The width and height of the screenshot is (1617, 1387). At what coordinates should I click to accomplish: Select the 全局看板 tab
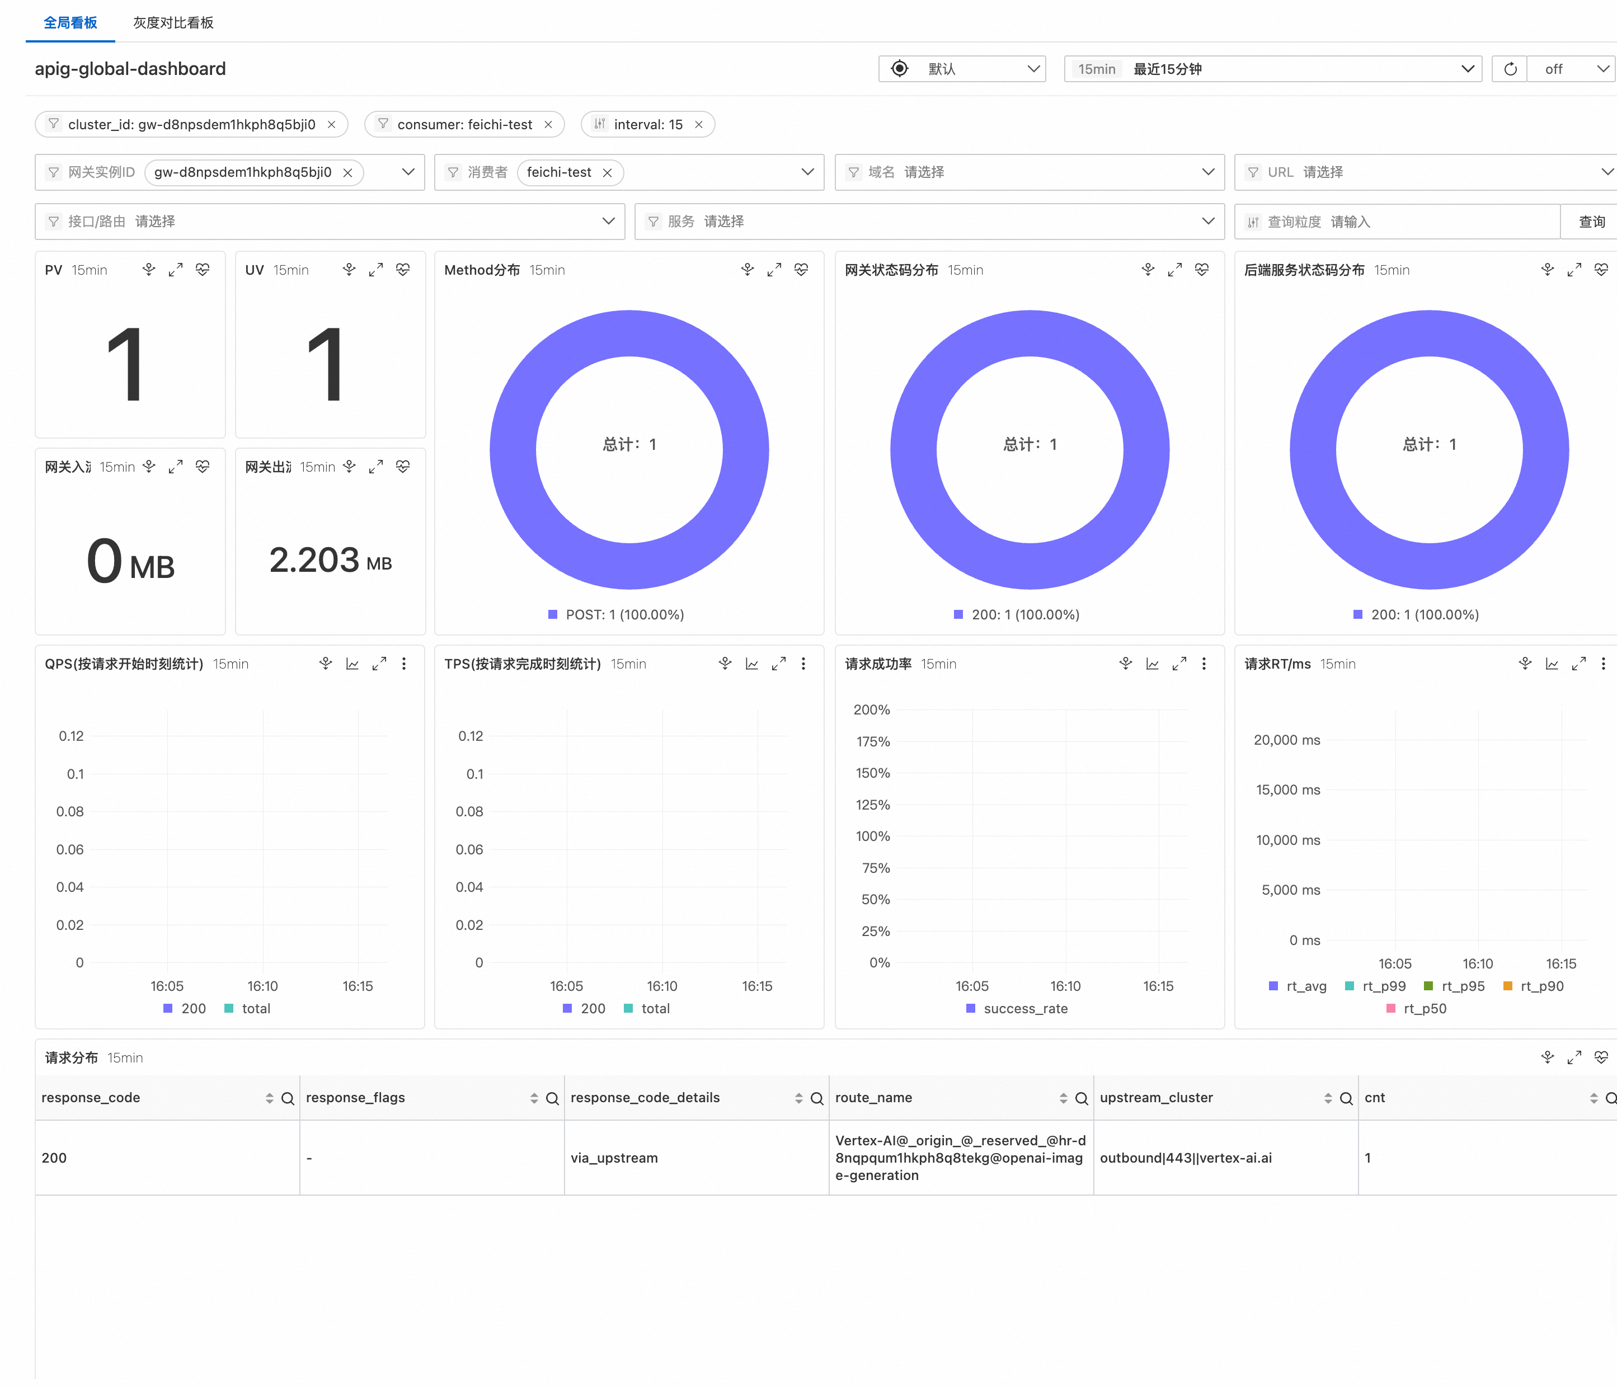point(70,22)
